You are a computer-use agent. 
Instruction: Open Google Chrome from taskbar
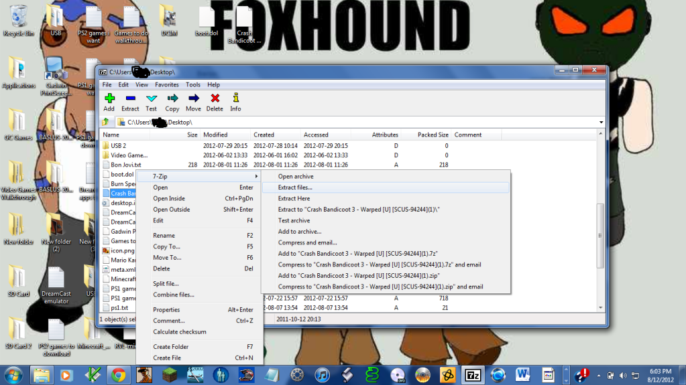click(118, 376)
